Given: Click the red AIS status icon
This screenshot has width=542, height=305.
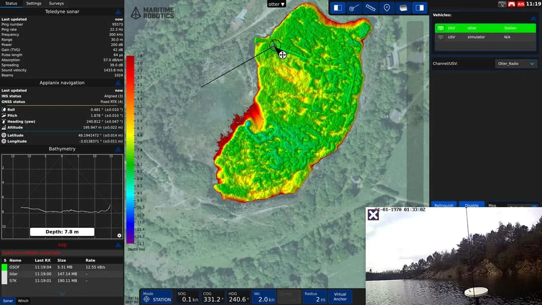Looking at the screenshot, I should (521, 4).
